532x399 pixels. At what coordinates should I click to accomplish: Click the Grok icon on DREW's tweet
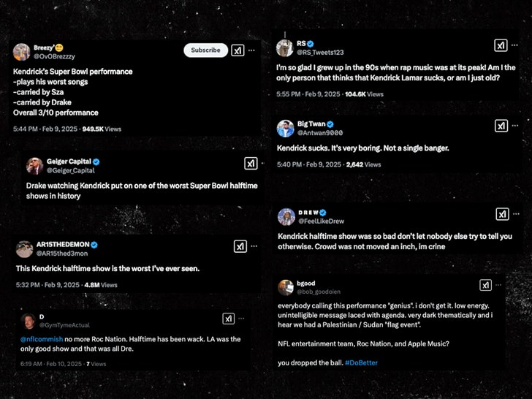click(x=502, y=214)
